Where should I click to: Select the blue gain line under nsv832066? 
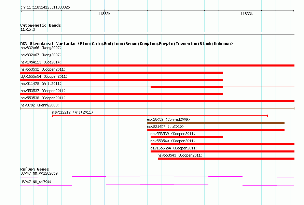coord(157,51)
